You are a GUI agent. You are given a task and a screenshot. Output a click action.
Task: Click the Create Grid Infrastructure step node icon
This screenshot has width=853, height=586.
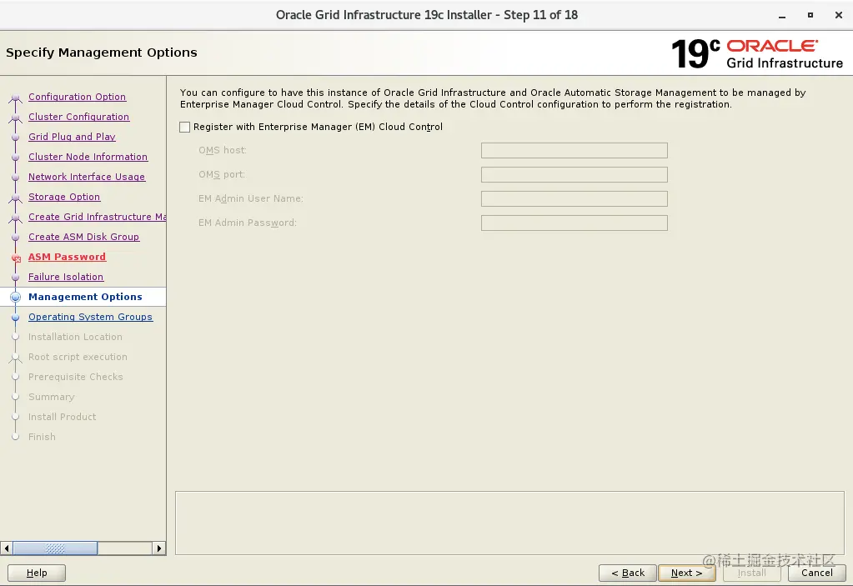coord(16,218)
